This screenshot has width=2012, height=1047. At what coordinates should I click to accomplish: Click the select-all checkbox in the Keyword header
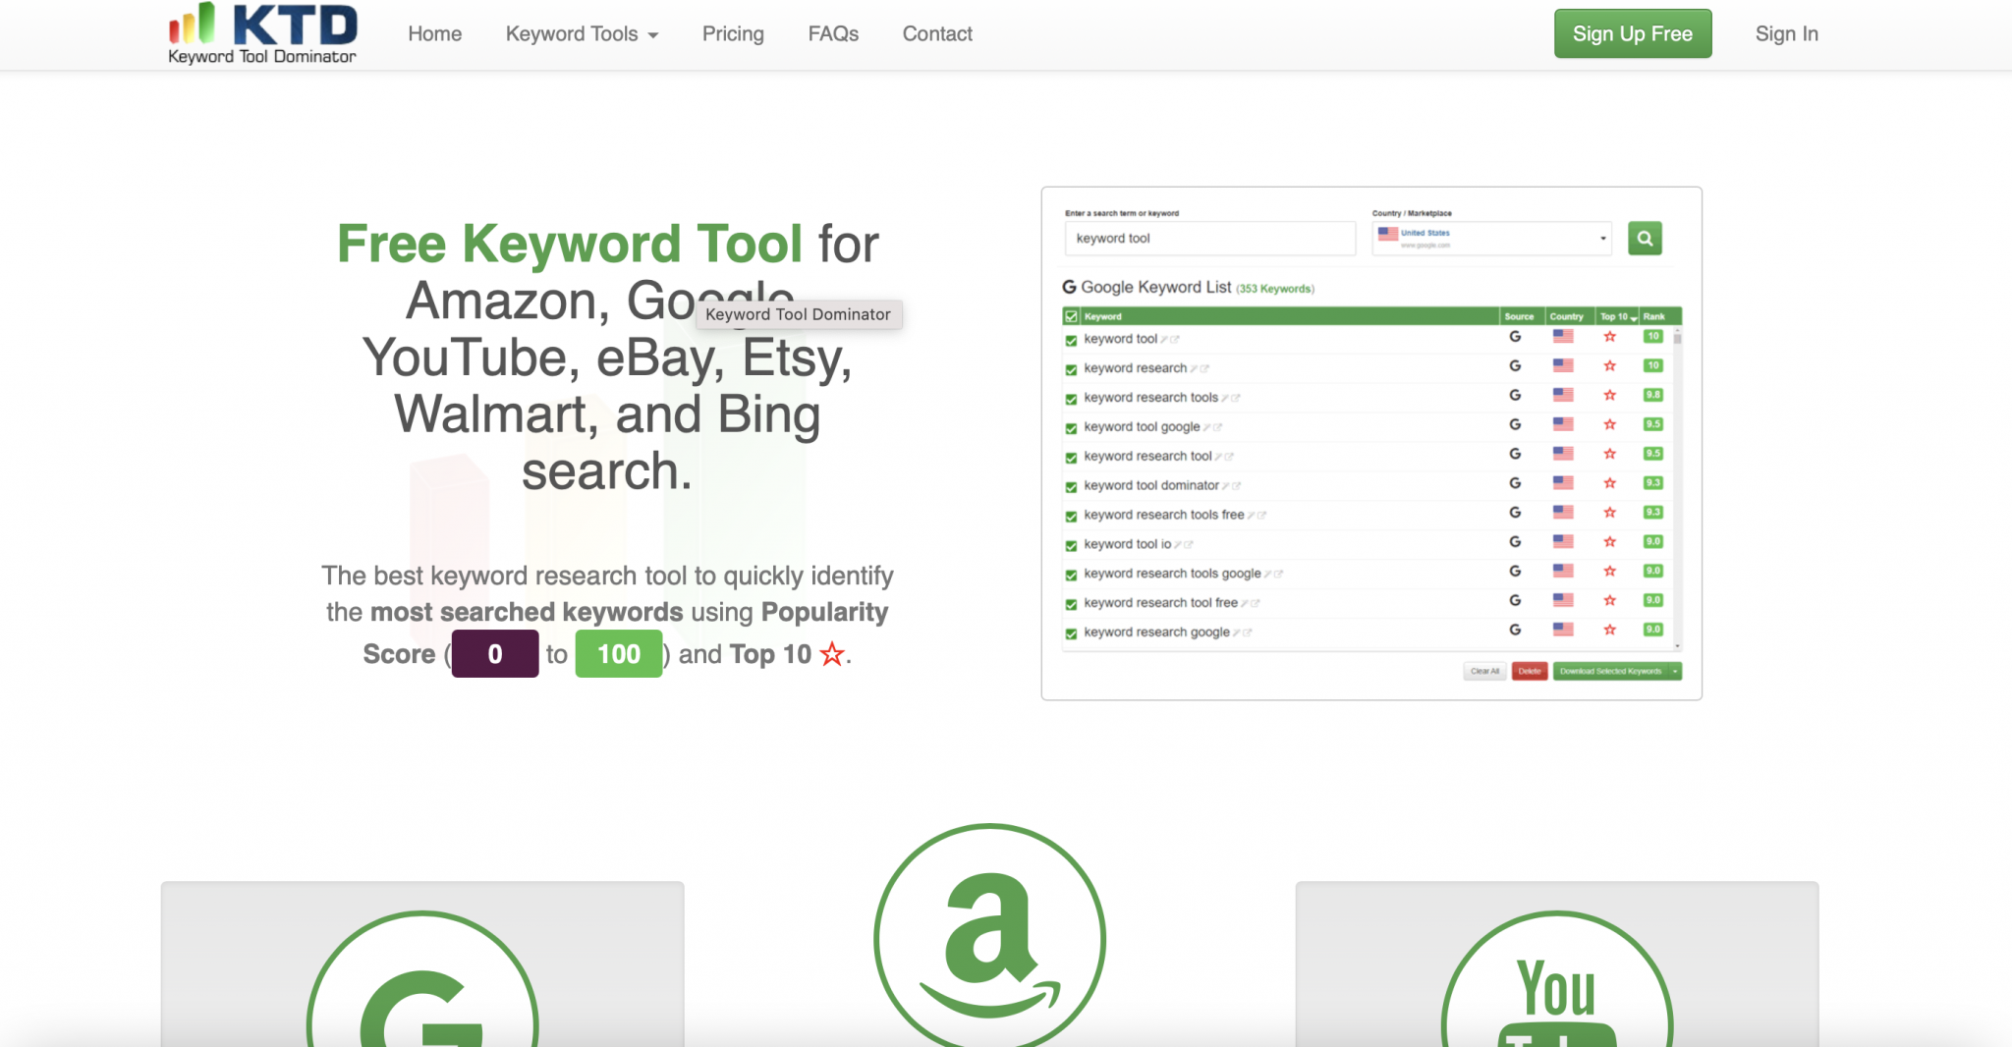(1070, 316)
